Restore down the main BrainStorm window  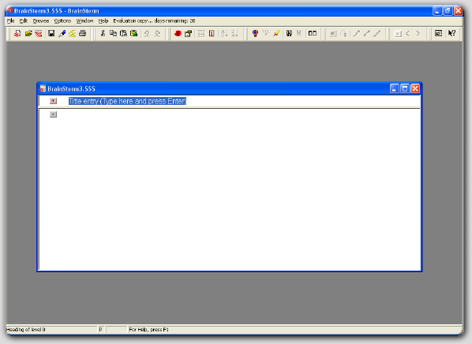click(x=448, y=11)
